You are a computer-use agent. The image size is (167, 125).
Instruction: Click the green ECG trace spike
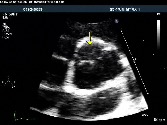(x=15, y=115)
